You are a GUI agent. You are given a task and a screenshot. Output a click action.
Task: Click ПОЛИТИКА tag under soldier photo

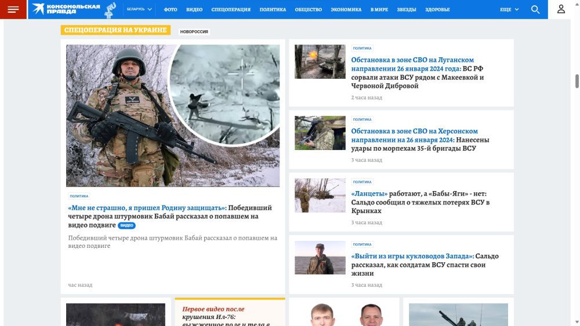click(x=79, y=196)
